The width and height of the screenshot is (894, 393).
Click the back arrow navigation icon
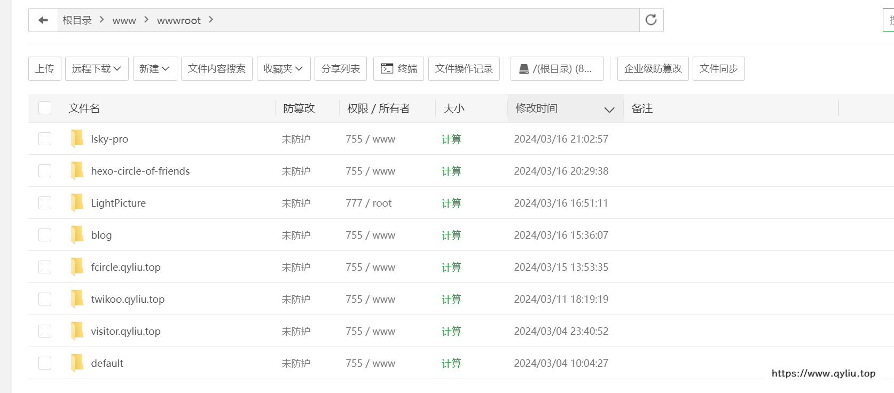43,20
